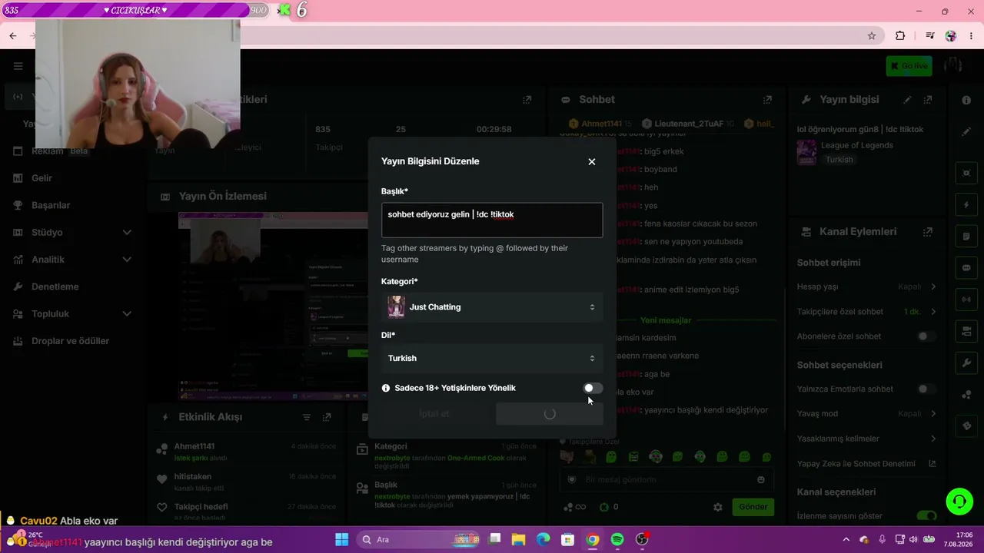Viewport: 984px width, 553px height.
Task: Open the Yavaş mod setting
Action: 866,413
